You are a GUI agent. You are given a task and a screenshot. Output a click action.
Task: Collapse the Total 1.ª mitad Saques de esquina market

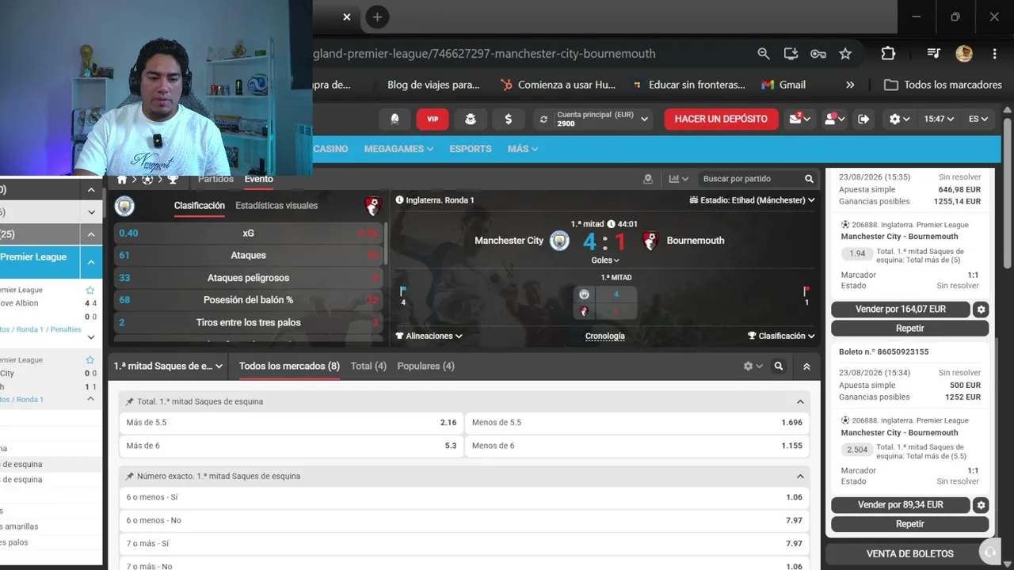(x=800, y=402)
